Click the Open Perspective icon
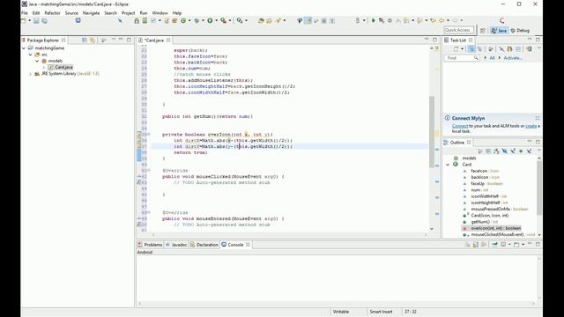 click(483, 31)
